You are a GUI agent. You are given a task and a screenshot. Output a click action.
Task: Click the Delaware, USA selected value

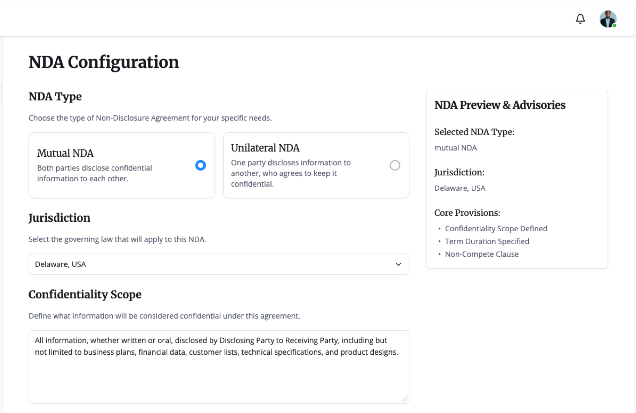(x=60, y=264)
